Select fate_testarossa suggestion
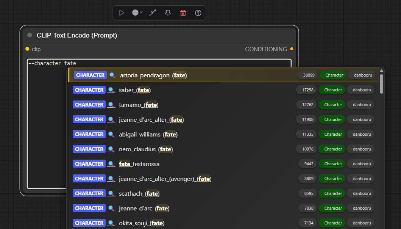Screen dimensions: 401x229 click(x=223, y=164)
